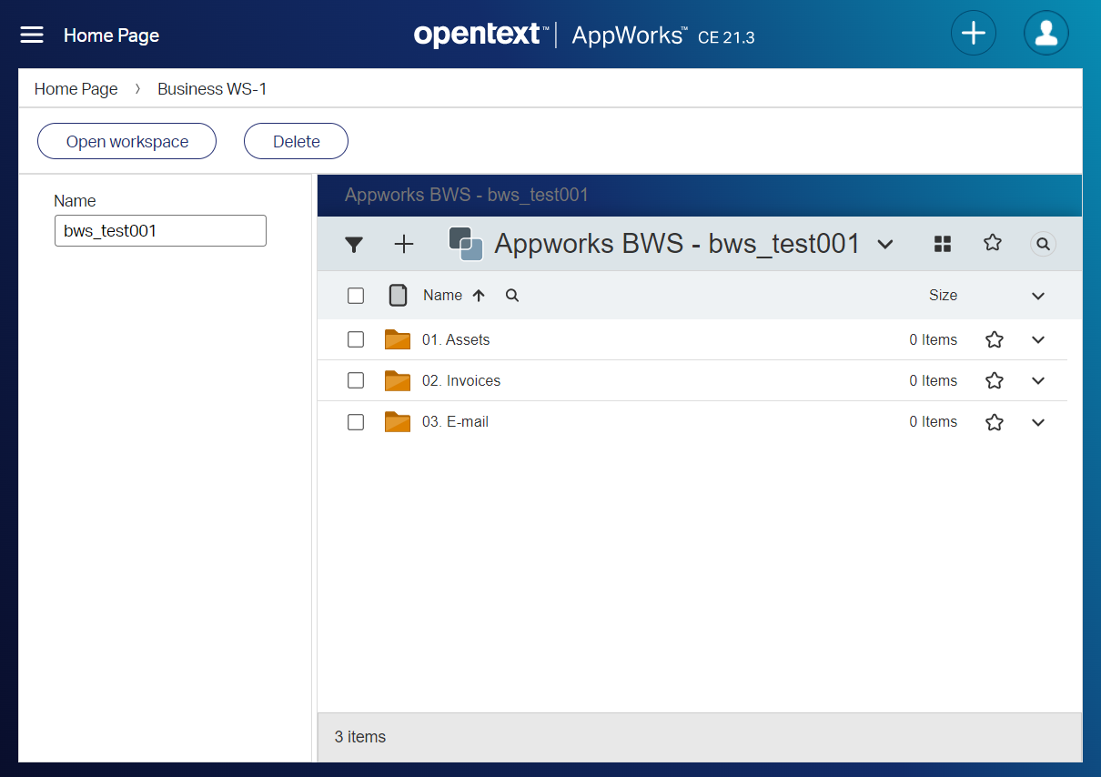Click inside the Name input field
Image resolution: width=1101 pixels, height=777 pixels.
point(160,231)
